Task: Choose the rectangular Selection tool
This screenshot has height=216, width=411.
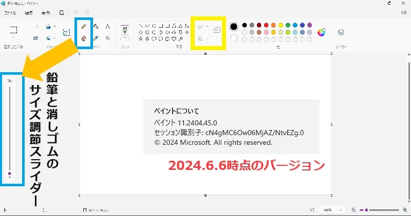Action: (14, 29)
